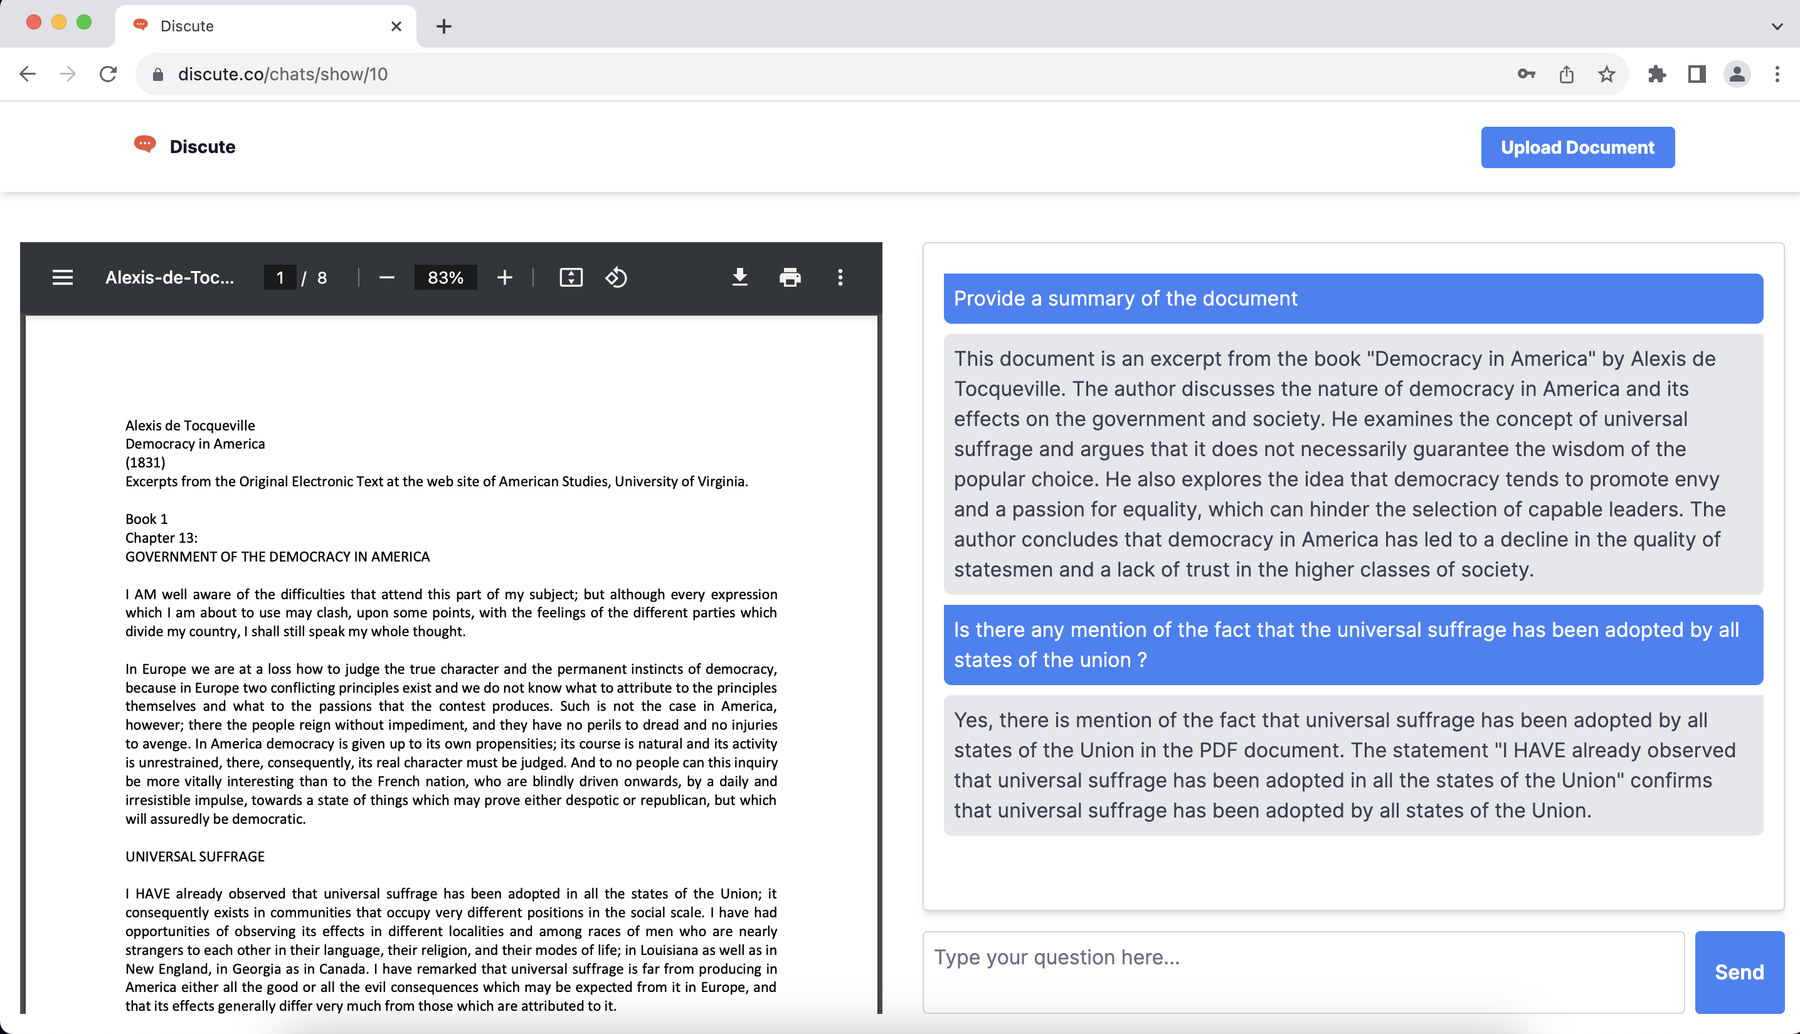Zoom in the PDF with plus button

click(x=504, y=278)
